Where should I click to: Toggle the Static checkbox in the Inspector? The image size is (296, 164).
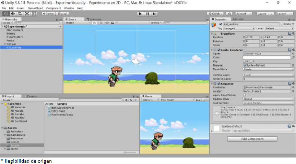click(x=282, y=24)
